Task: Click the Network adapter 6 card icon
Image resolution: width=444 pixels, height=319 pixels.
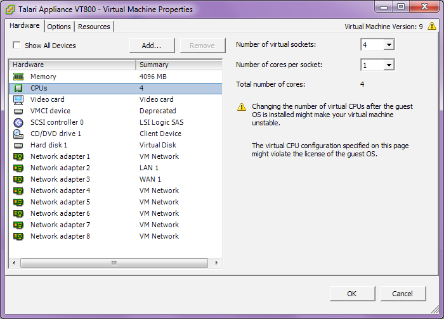Action: tap(18, 213)
